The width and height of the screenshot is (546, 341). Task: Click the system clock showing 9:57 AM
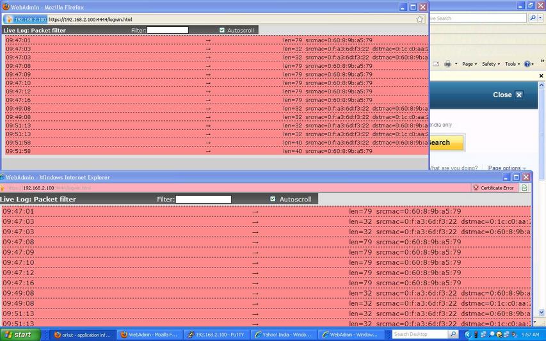point(531,335)
